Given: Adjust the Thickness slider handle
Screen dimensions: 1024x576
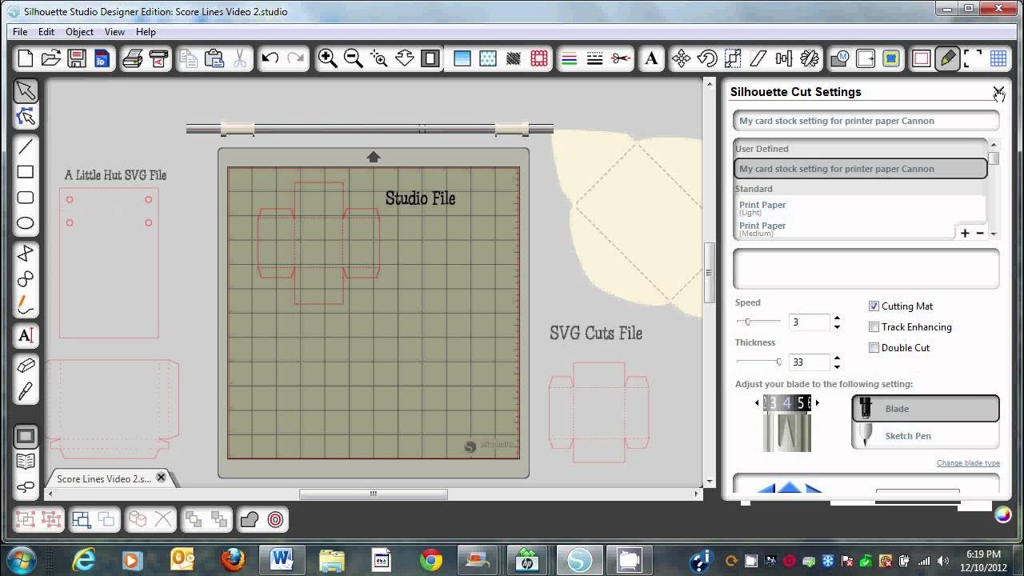Looking at the screenshot, I should tap(778, 362).
